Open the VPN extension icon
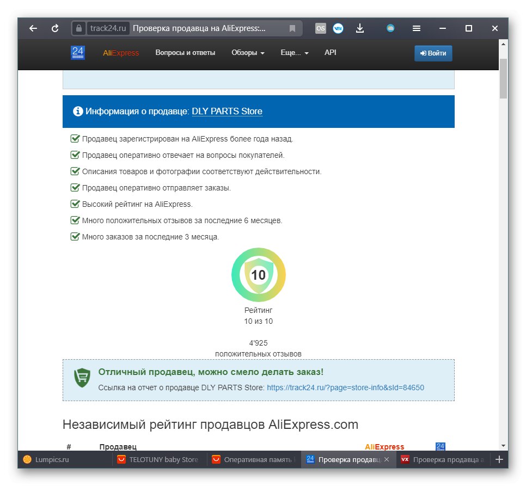This screenshot has height=486, width=526. click(x=338, y=28)
